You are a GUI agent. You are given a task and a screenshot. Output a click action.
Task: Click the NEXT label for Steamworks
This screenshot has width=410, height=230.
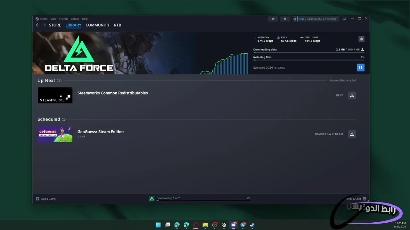click(339, 95)
